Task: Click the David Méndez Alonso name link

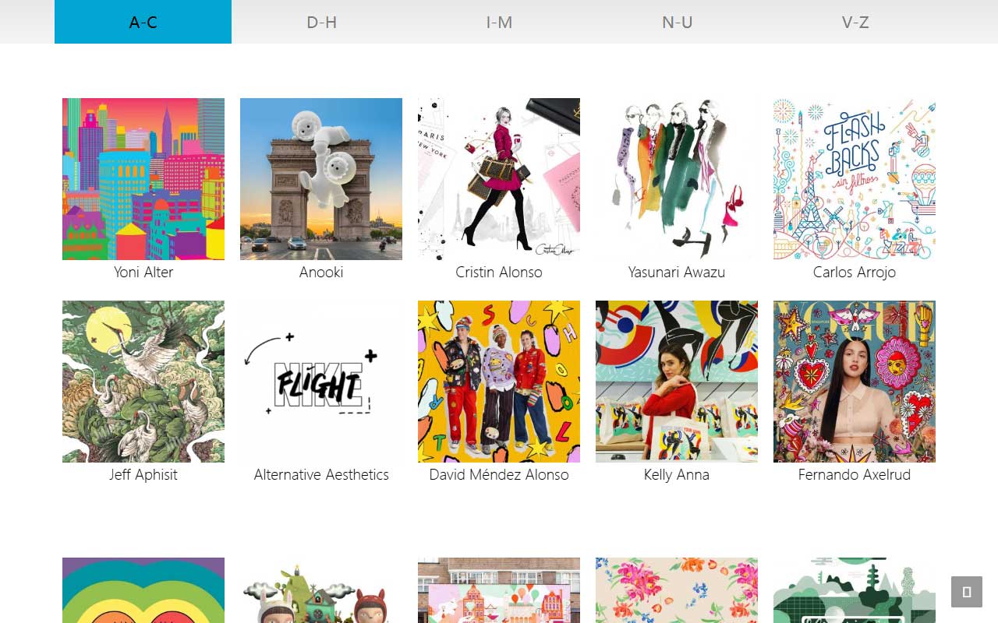Action: tap(499, 474)
